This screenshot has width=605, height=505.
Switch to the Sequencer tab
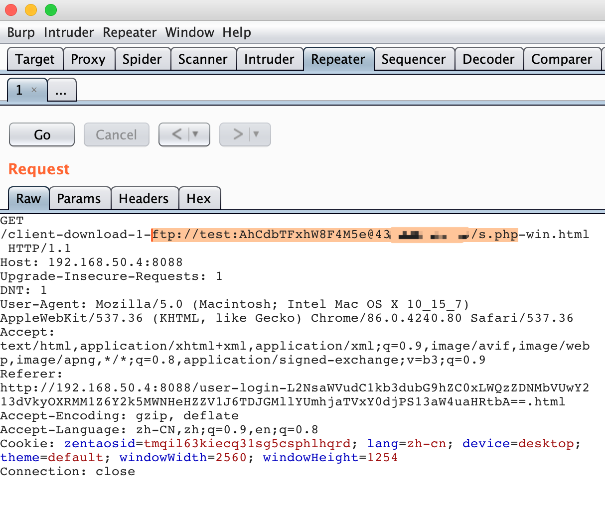[x=414, y=59]
